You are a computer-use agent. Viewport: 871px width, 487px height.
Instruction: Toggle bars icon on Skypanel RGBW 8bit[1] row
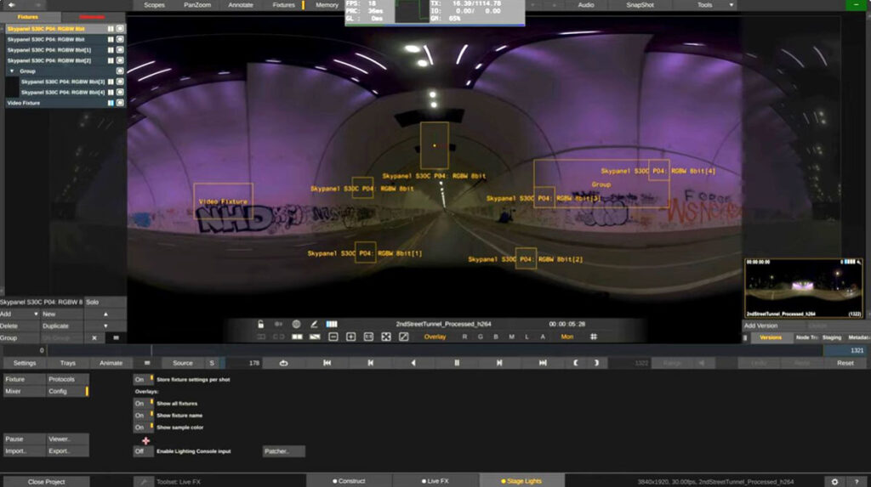pos(111,50)
